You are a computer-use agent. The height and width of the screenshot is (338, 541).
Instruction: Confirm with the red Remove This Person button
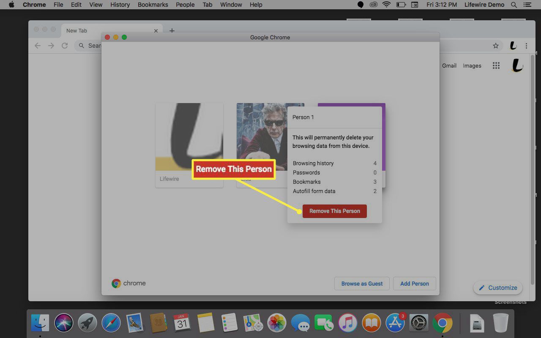[334, 211]
